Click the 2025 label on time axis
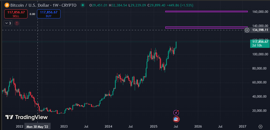 (x=153, y=127)
